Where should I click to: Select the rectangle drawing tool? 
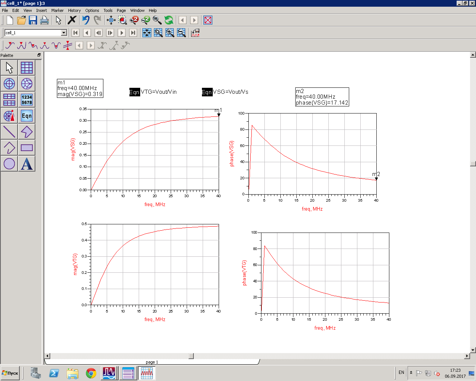[x=27, y=148]
